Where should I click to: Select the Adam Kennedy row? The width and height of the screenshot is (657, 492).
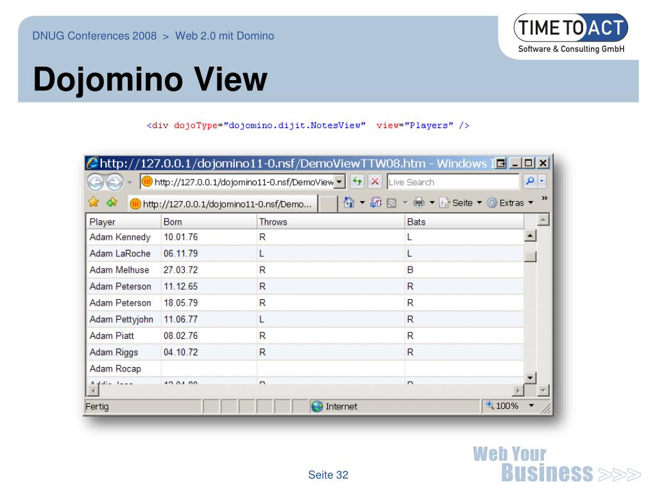pos(305,237)
